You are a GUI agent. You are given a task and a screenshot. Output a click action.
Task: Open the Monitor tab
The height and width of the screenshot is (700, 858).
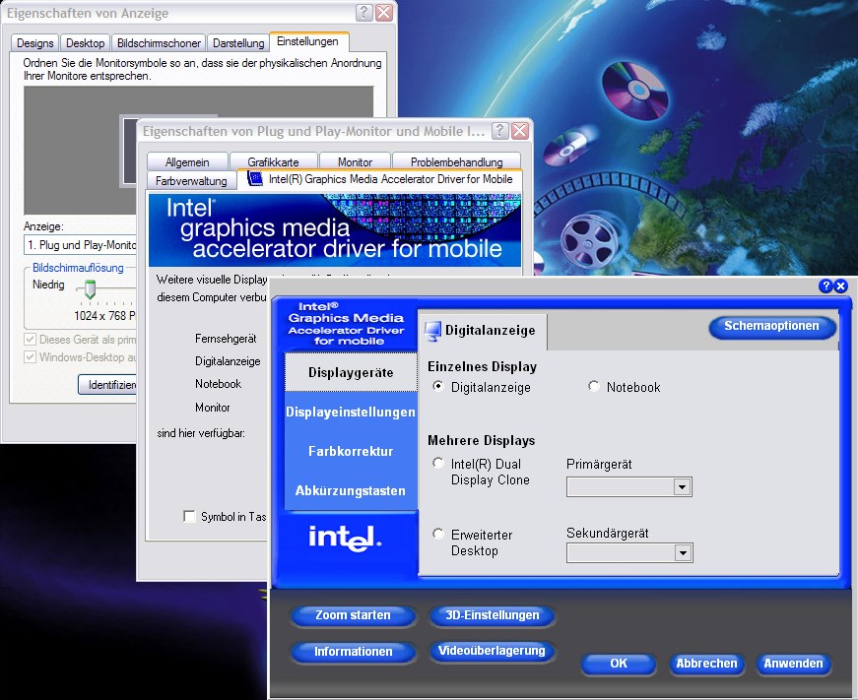[x=356, y=161]
